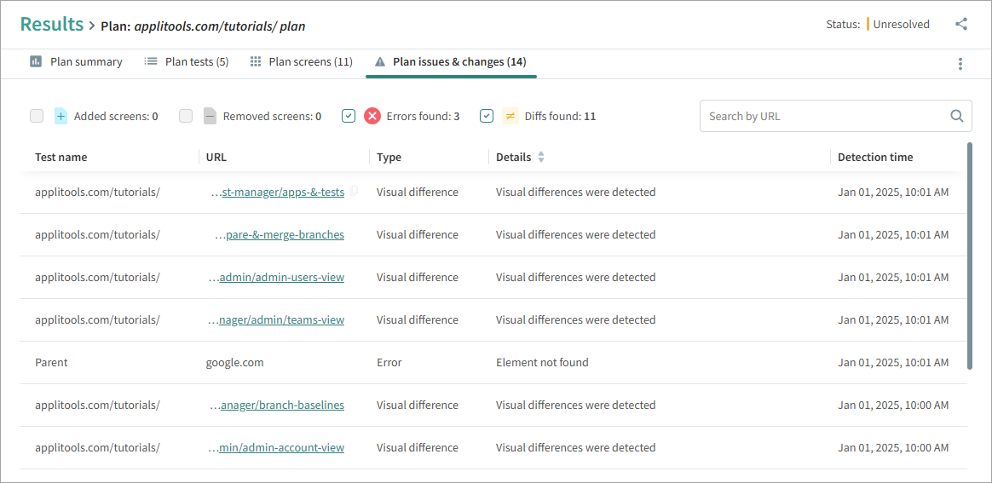The image size is (992, 483).
Task: Click the red Errors found icon
Action: click(372, 117)
